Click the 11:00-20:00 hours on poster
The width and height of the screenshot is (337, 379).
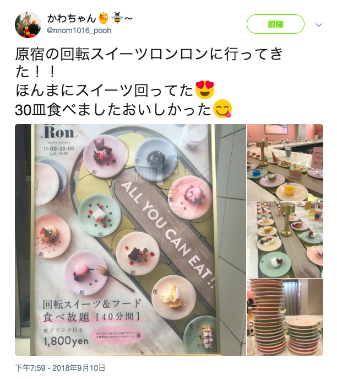(59, 148)
